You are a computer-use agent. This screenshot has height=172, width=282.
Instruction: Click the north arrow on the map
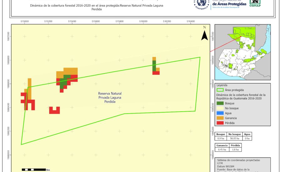pos(204,34)
